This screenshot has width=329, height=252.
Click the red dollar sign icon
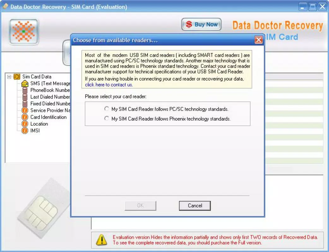pyautogui.click(x=189, y=24)
